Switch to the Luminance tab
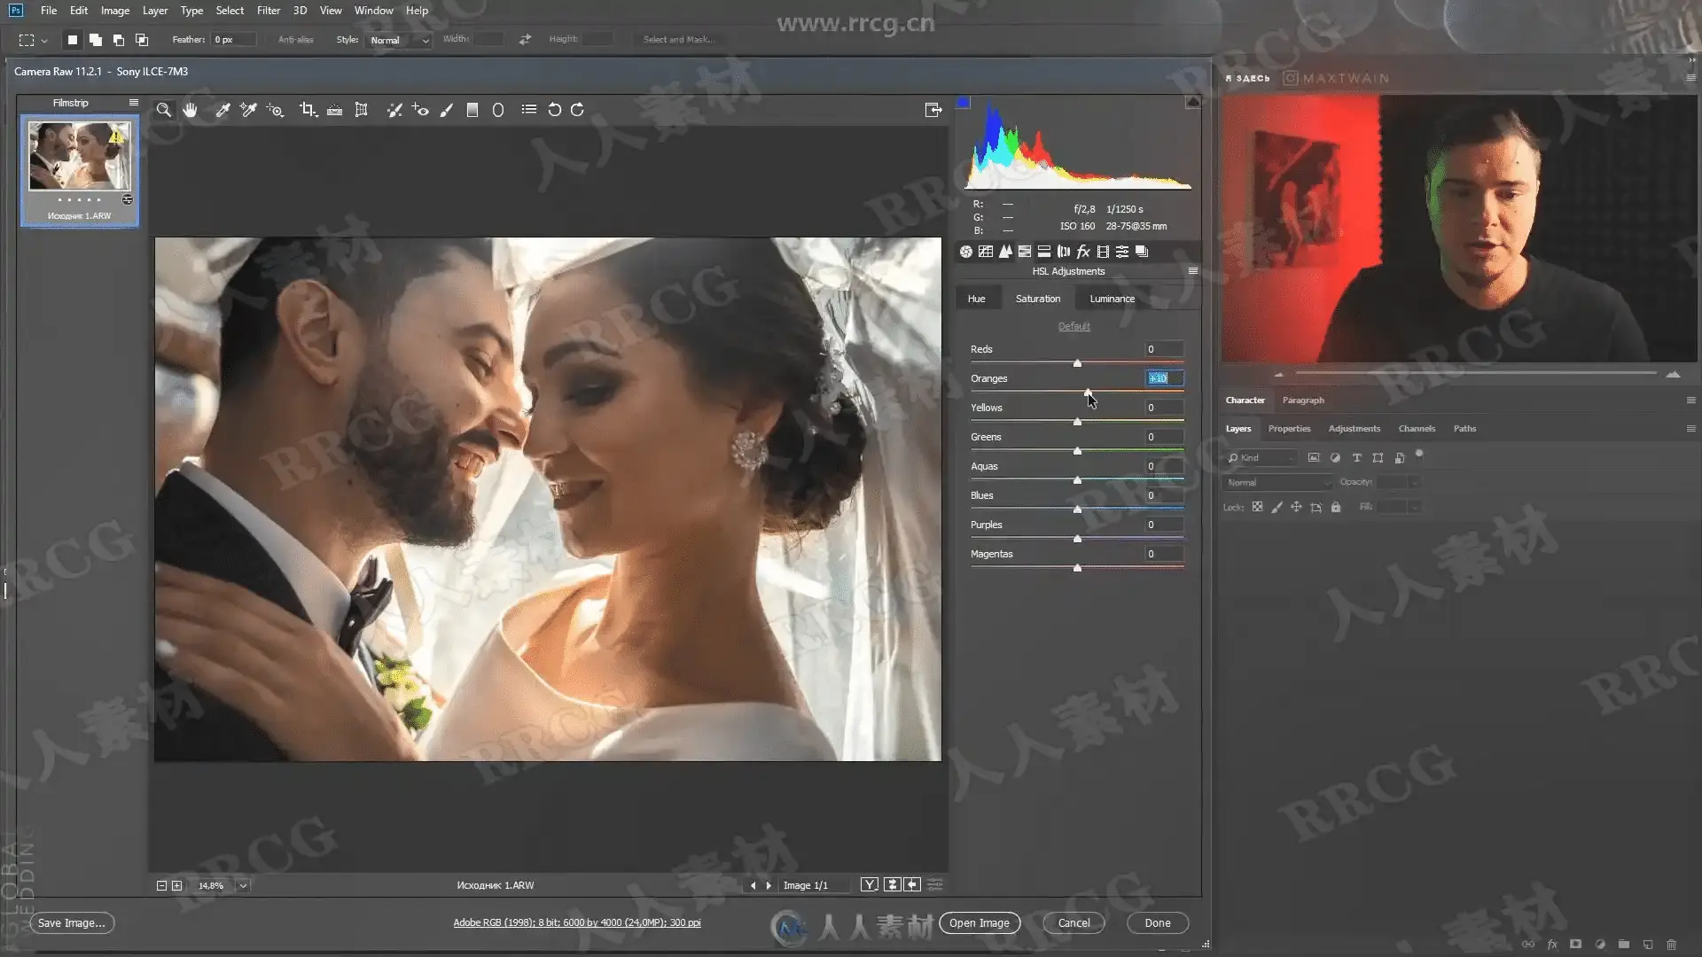The image size is (1702, 957). 1112,299
